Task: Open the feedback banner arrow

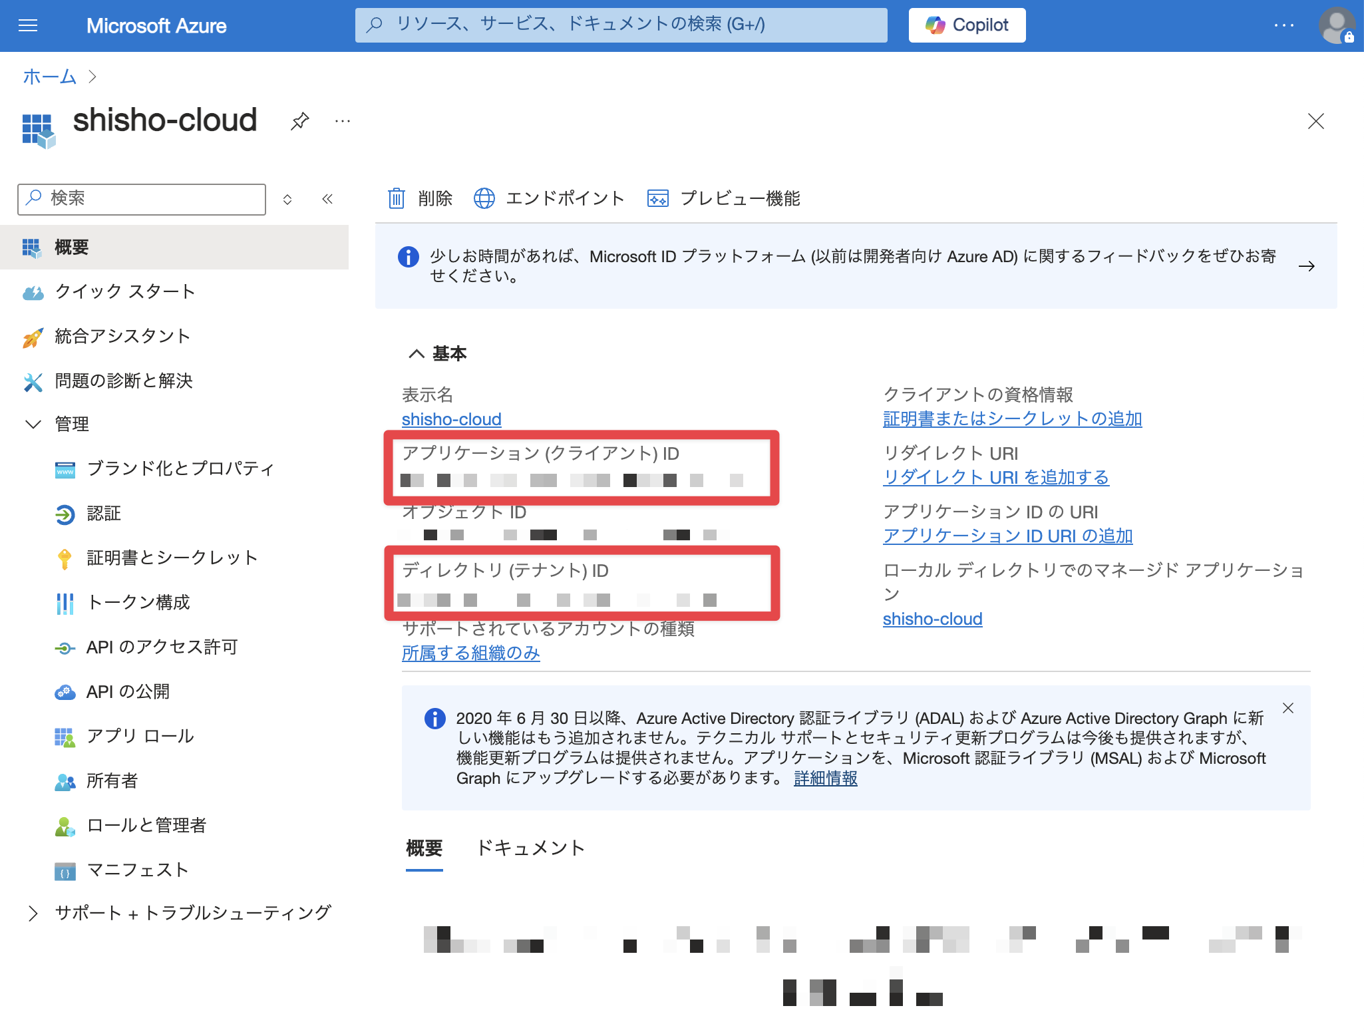Action: pyautogui.click(x=1306, y=266)
